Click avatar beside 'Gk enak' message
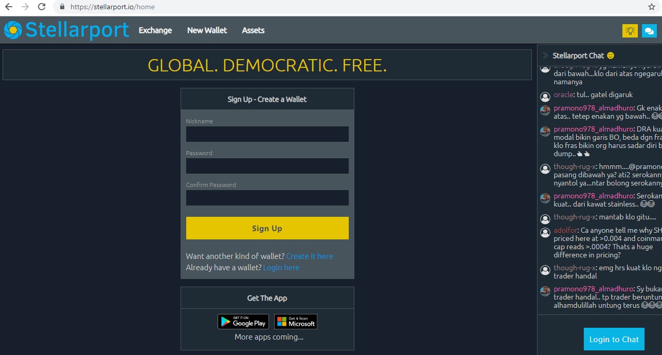 545,110
